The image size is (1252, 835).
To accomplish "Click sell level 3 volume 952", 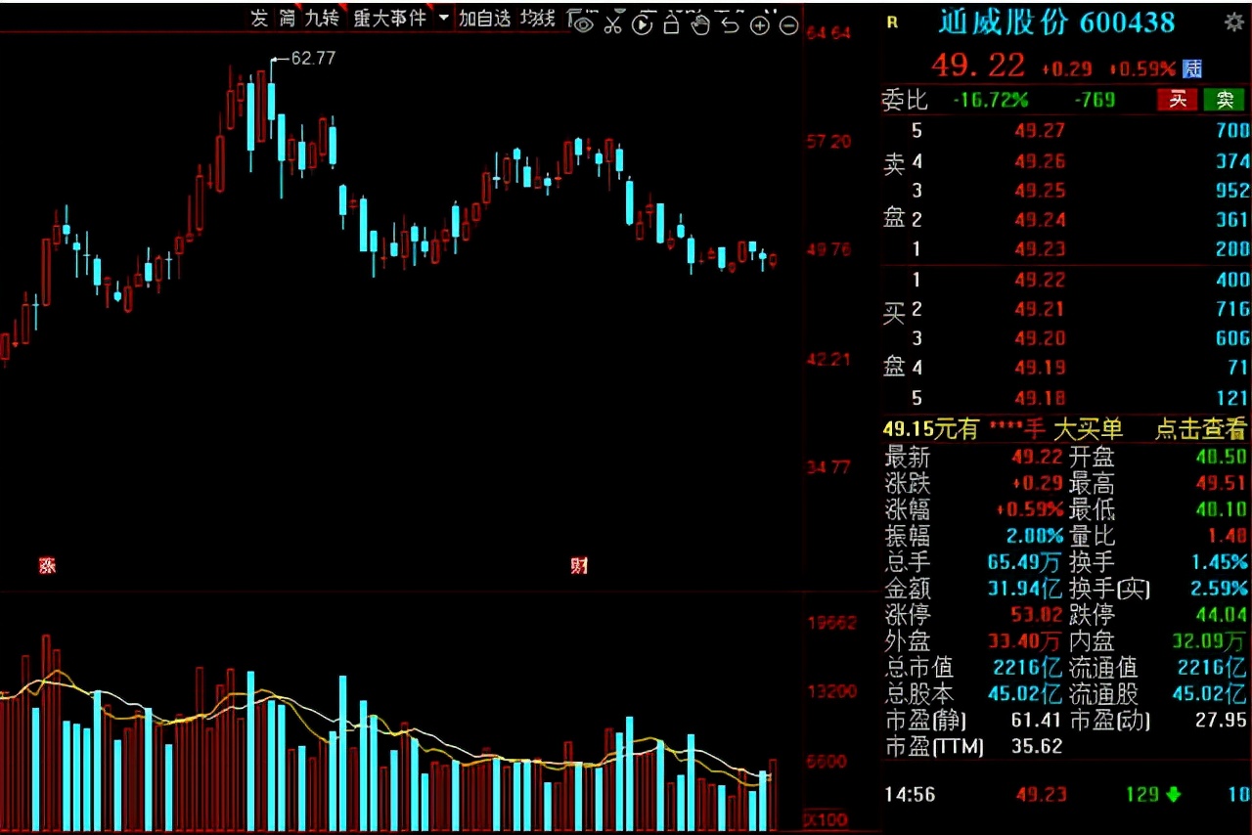I will [x=1232, y=191].
